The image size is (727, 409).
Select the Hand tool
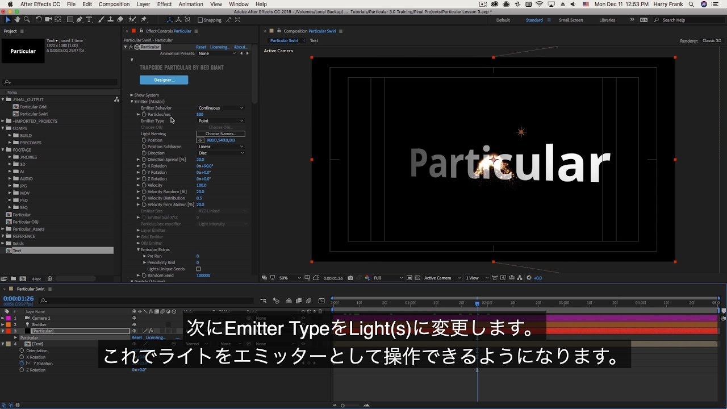(x=17, y=20)
